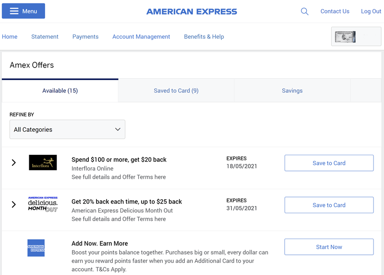The image size is (384, 275).
Task: Open search with the magnifier icon
Action: click(x=304, y=11)
